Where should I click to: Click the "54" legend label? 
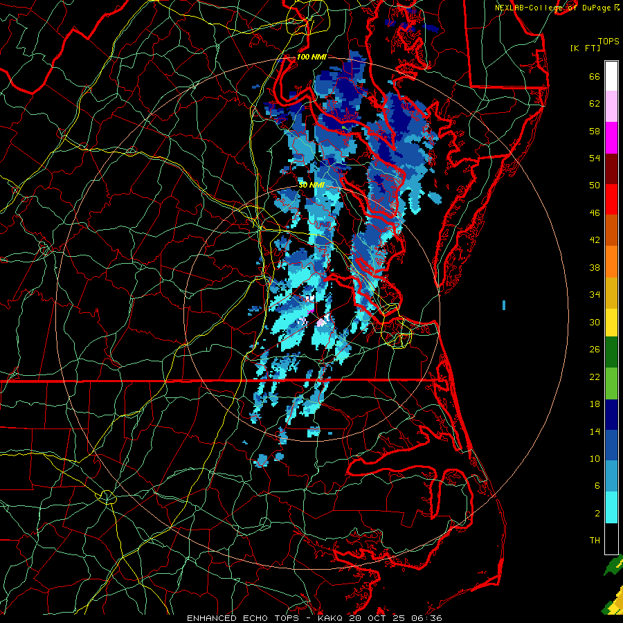pyautogui.click(x=595, y=158)
